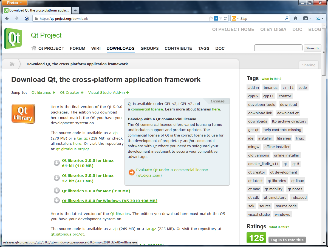The image size is (328, 247).
Task: Click Log in to rate this button
Action: click(x=287, y=240)
